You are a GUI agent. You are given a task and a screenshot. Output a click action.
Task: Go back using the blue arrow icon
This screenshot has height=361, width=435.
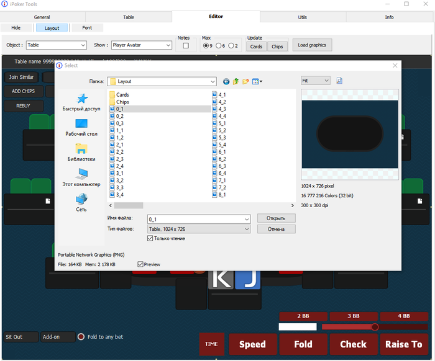[226, 81]
